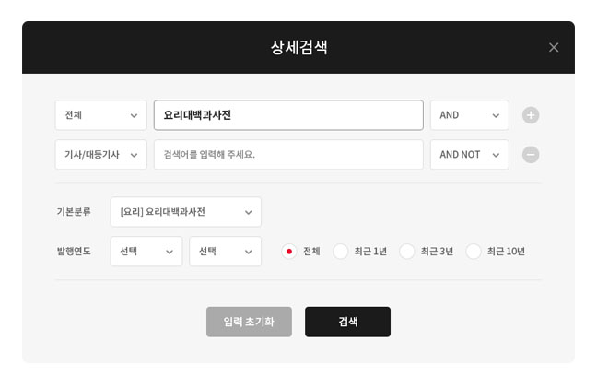Open the second 발행연도 선택 dropdown
597x388 pixels.
pos(225,252)
